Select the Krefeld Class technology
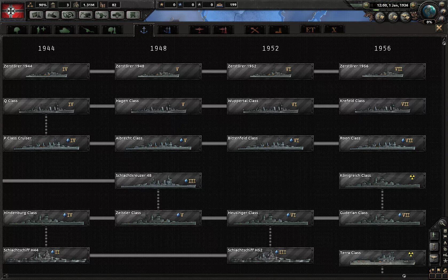The height and width of the screenshot is (280, 448). [382, 106]
